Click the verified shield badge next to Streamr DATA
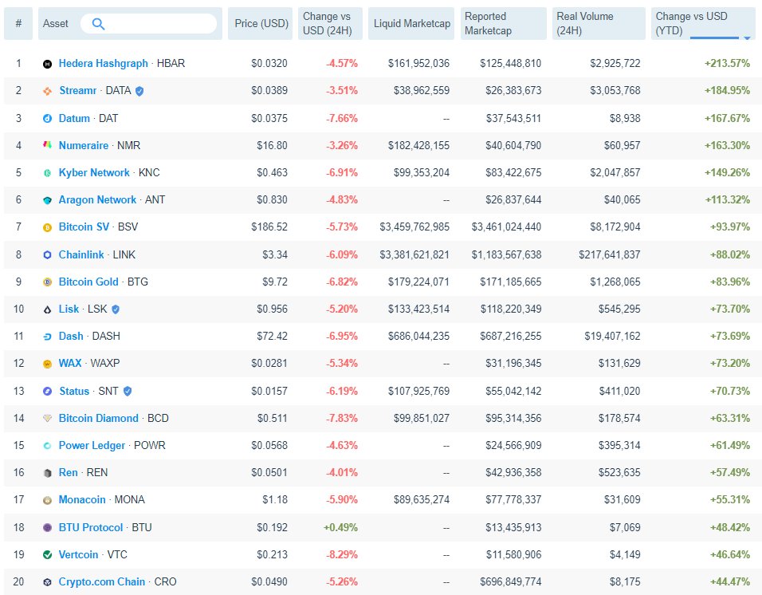The height and width of the screenshot is (595, 762). (139, 91)
